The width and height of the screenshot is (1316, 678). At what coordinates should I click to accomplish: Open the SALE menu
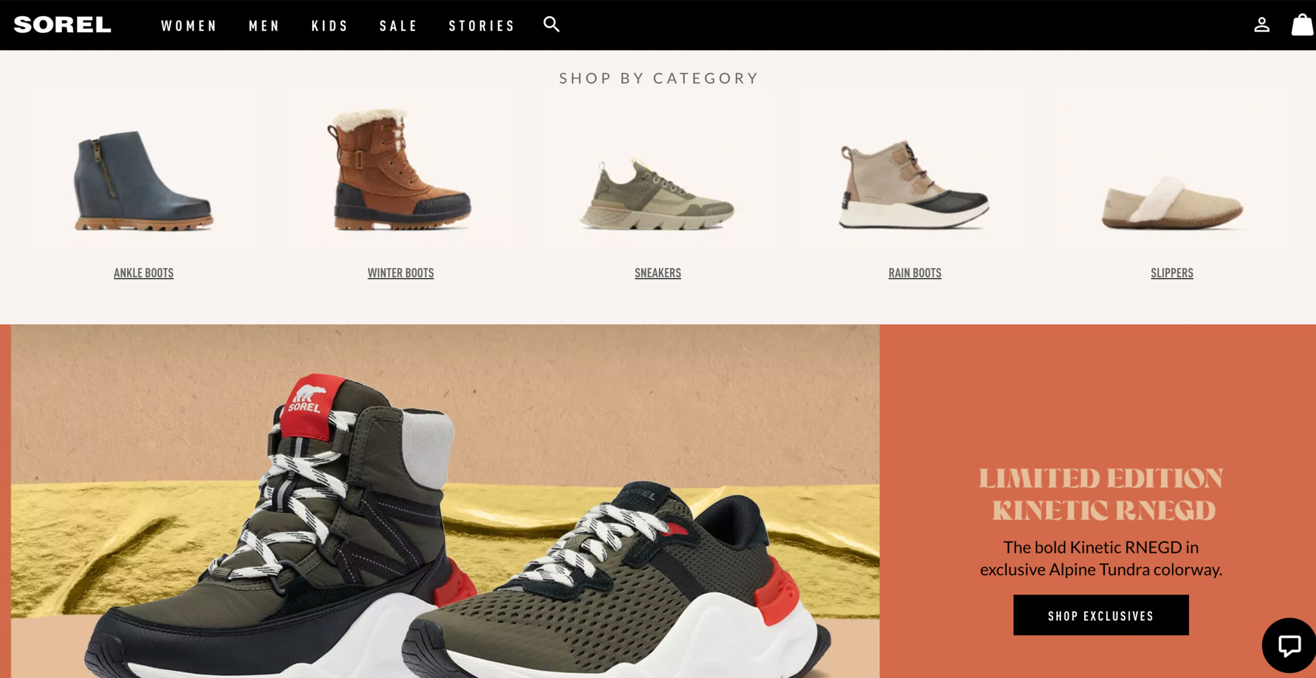pos(398,26)
